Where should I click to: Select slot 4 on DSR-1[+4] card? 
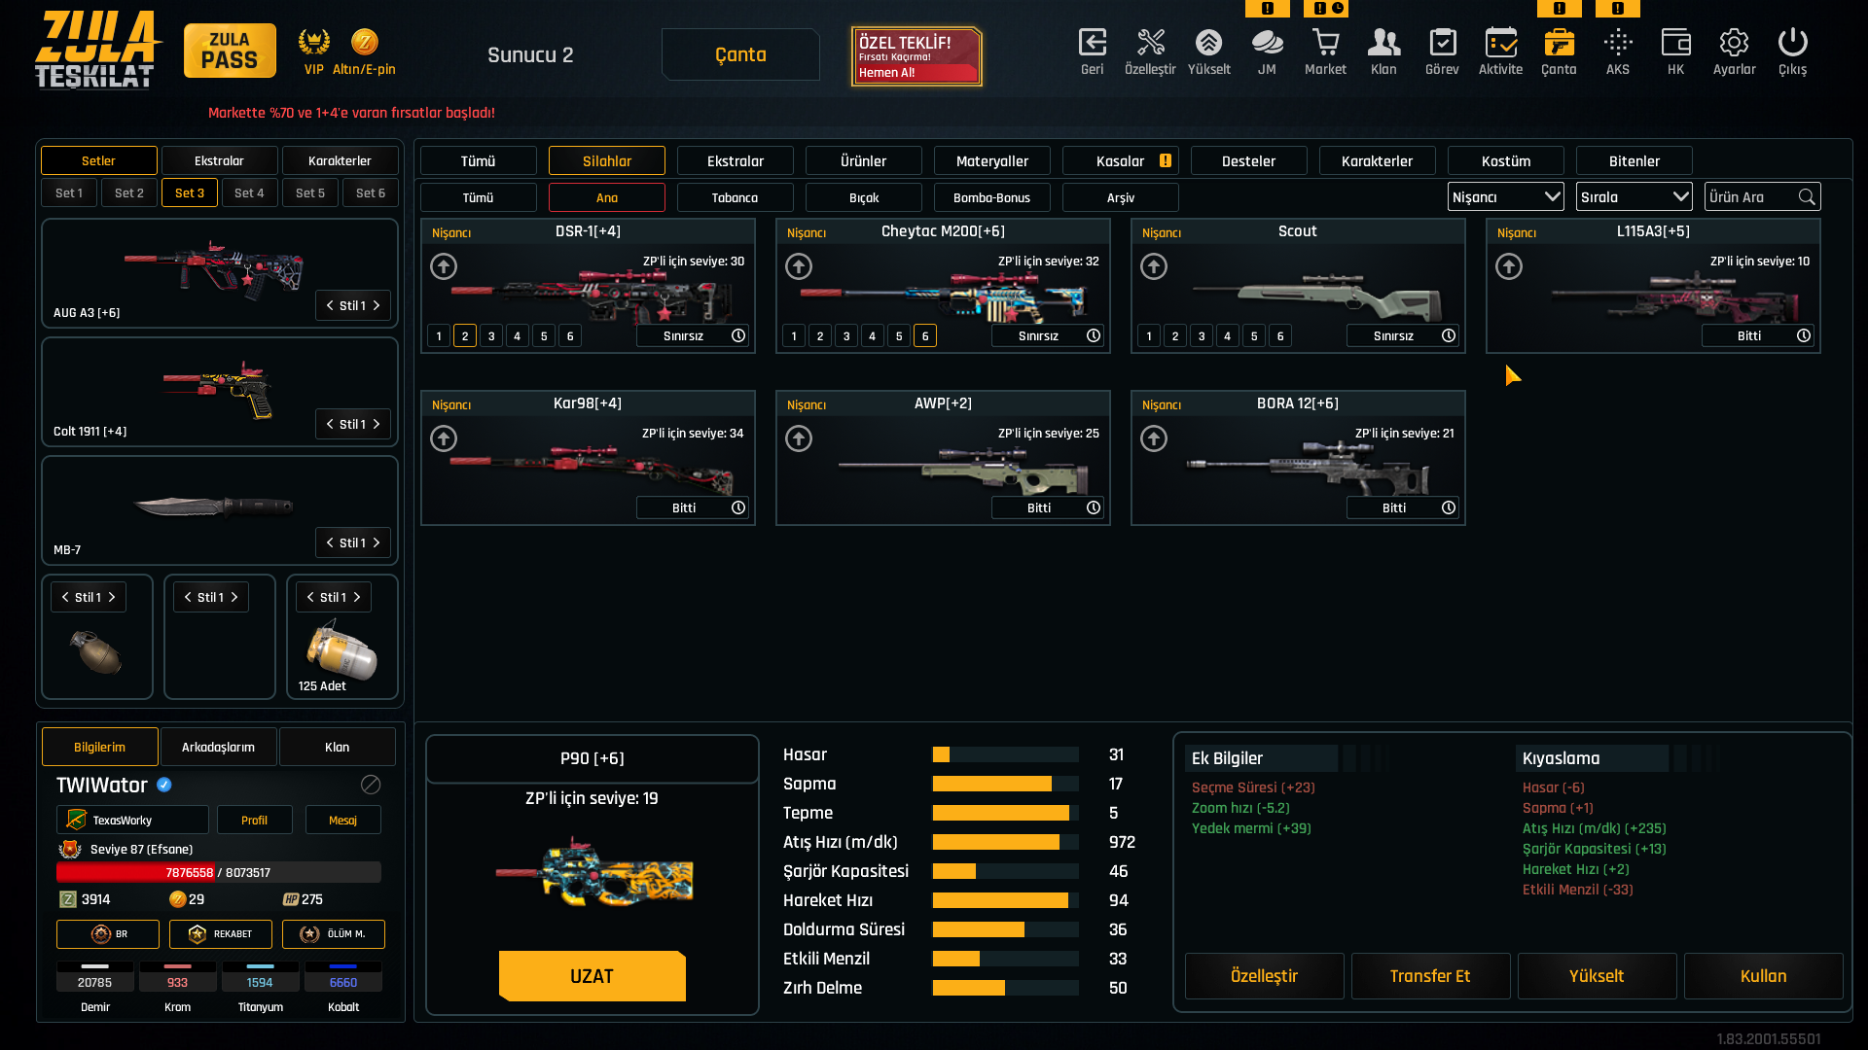(518, 336)
